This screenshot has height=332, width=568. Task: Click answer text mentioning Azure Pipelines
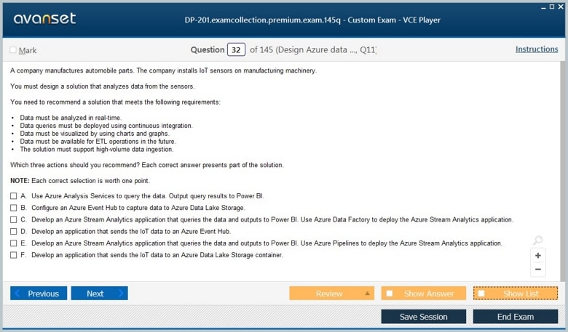(267, 243)
